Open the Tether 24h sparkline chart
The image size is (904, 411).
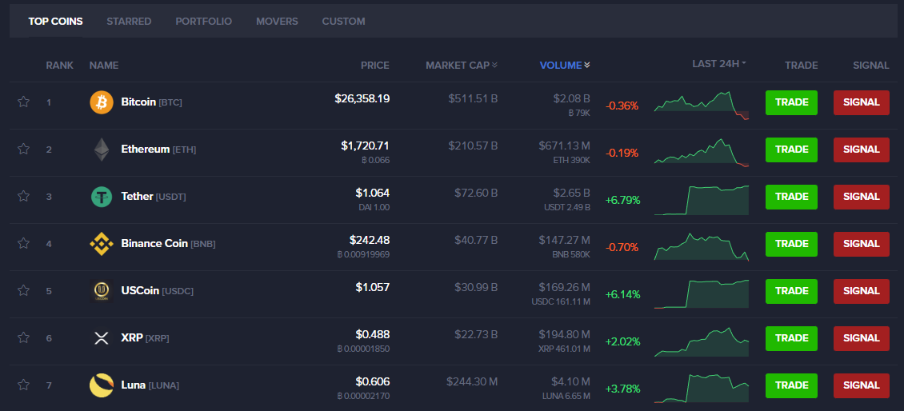702,200
